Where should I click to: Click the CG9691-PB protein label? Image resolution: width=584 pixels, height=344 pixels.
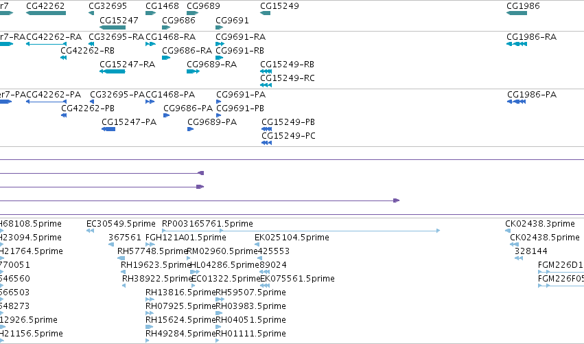point(240,108)
